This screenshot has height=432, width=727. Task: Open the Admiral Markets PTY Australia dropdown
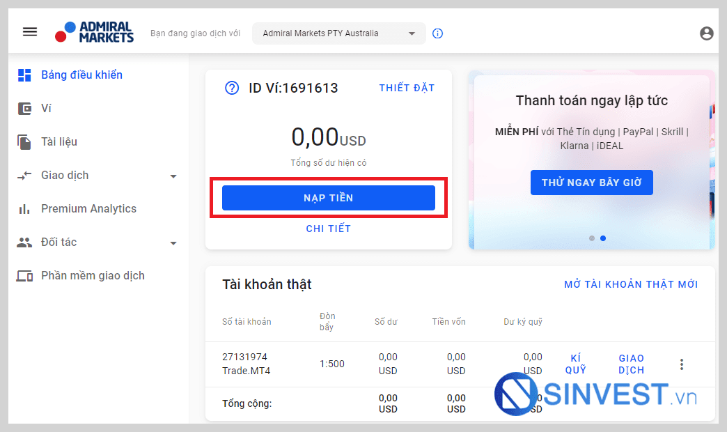[339, 33]
